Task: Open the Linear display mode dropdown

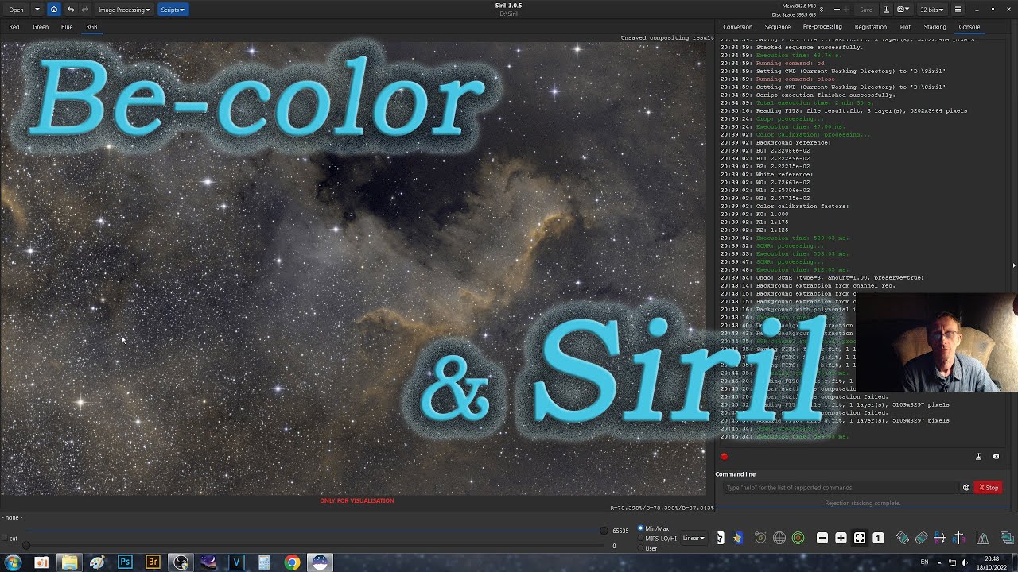Action: (x=694, y=538)
